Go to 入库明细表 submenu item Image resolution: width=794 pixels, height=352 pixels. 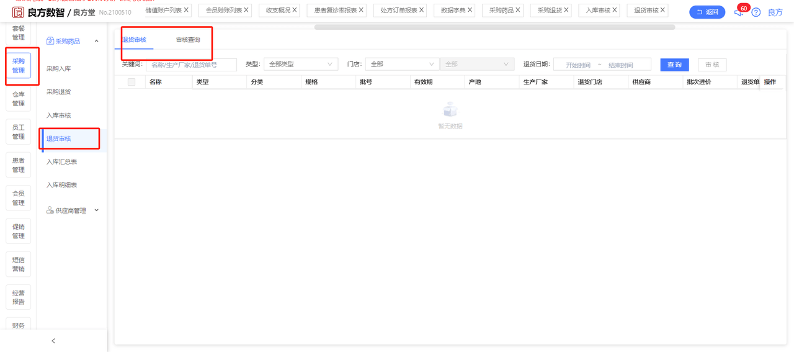pos(62,185)
